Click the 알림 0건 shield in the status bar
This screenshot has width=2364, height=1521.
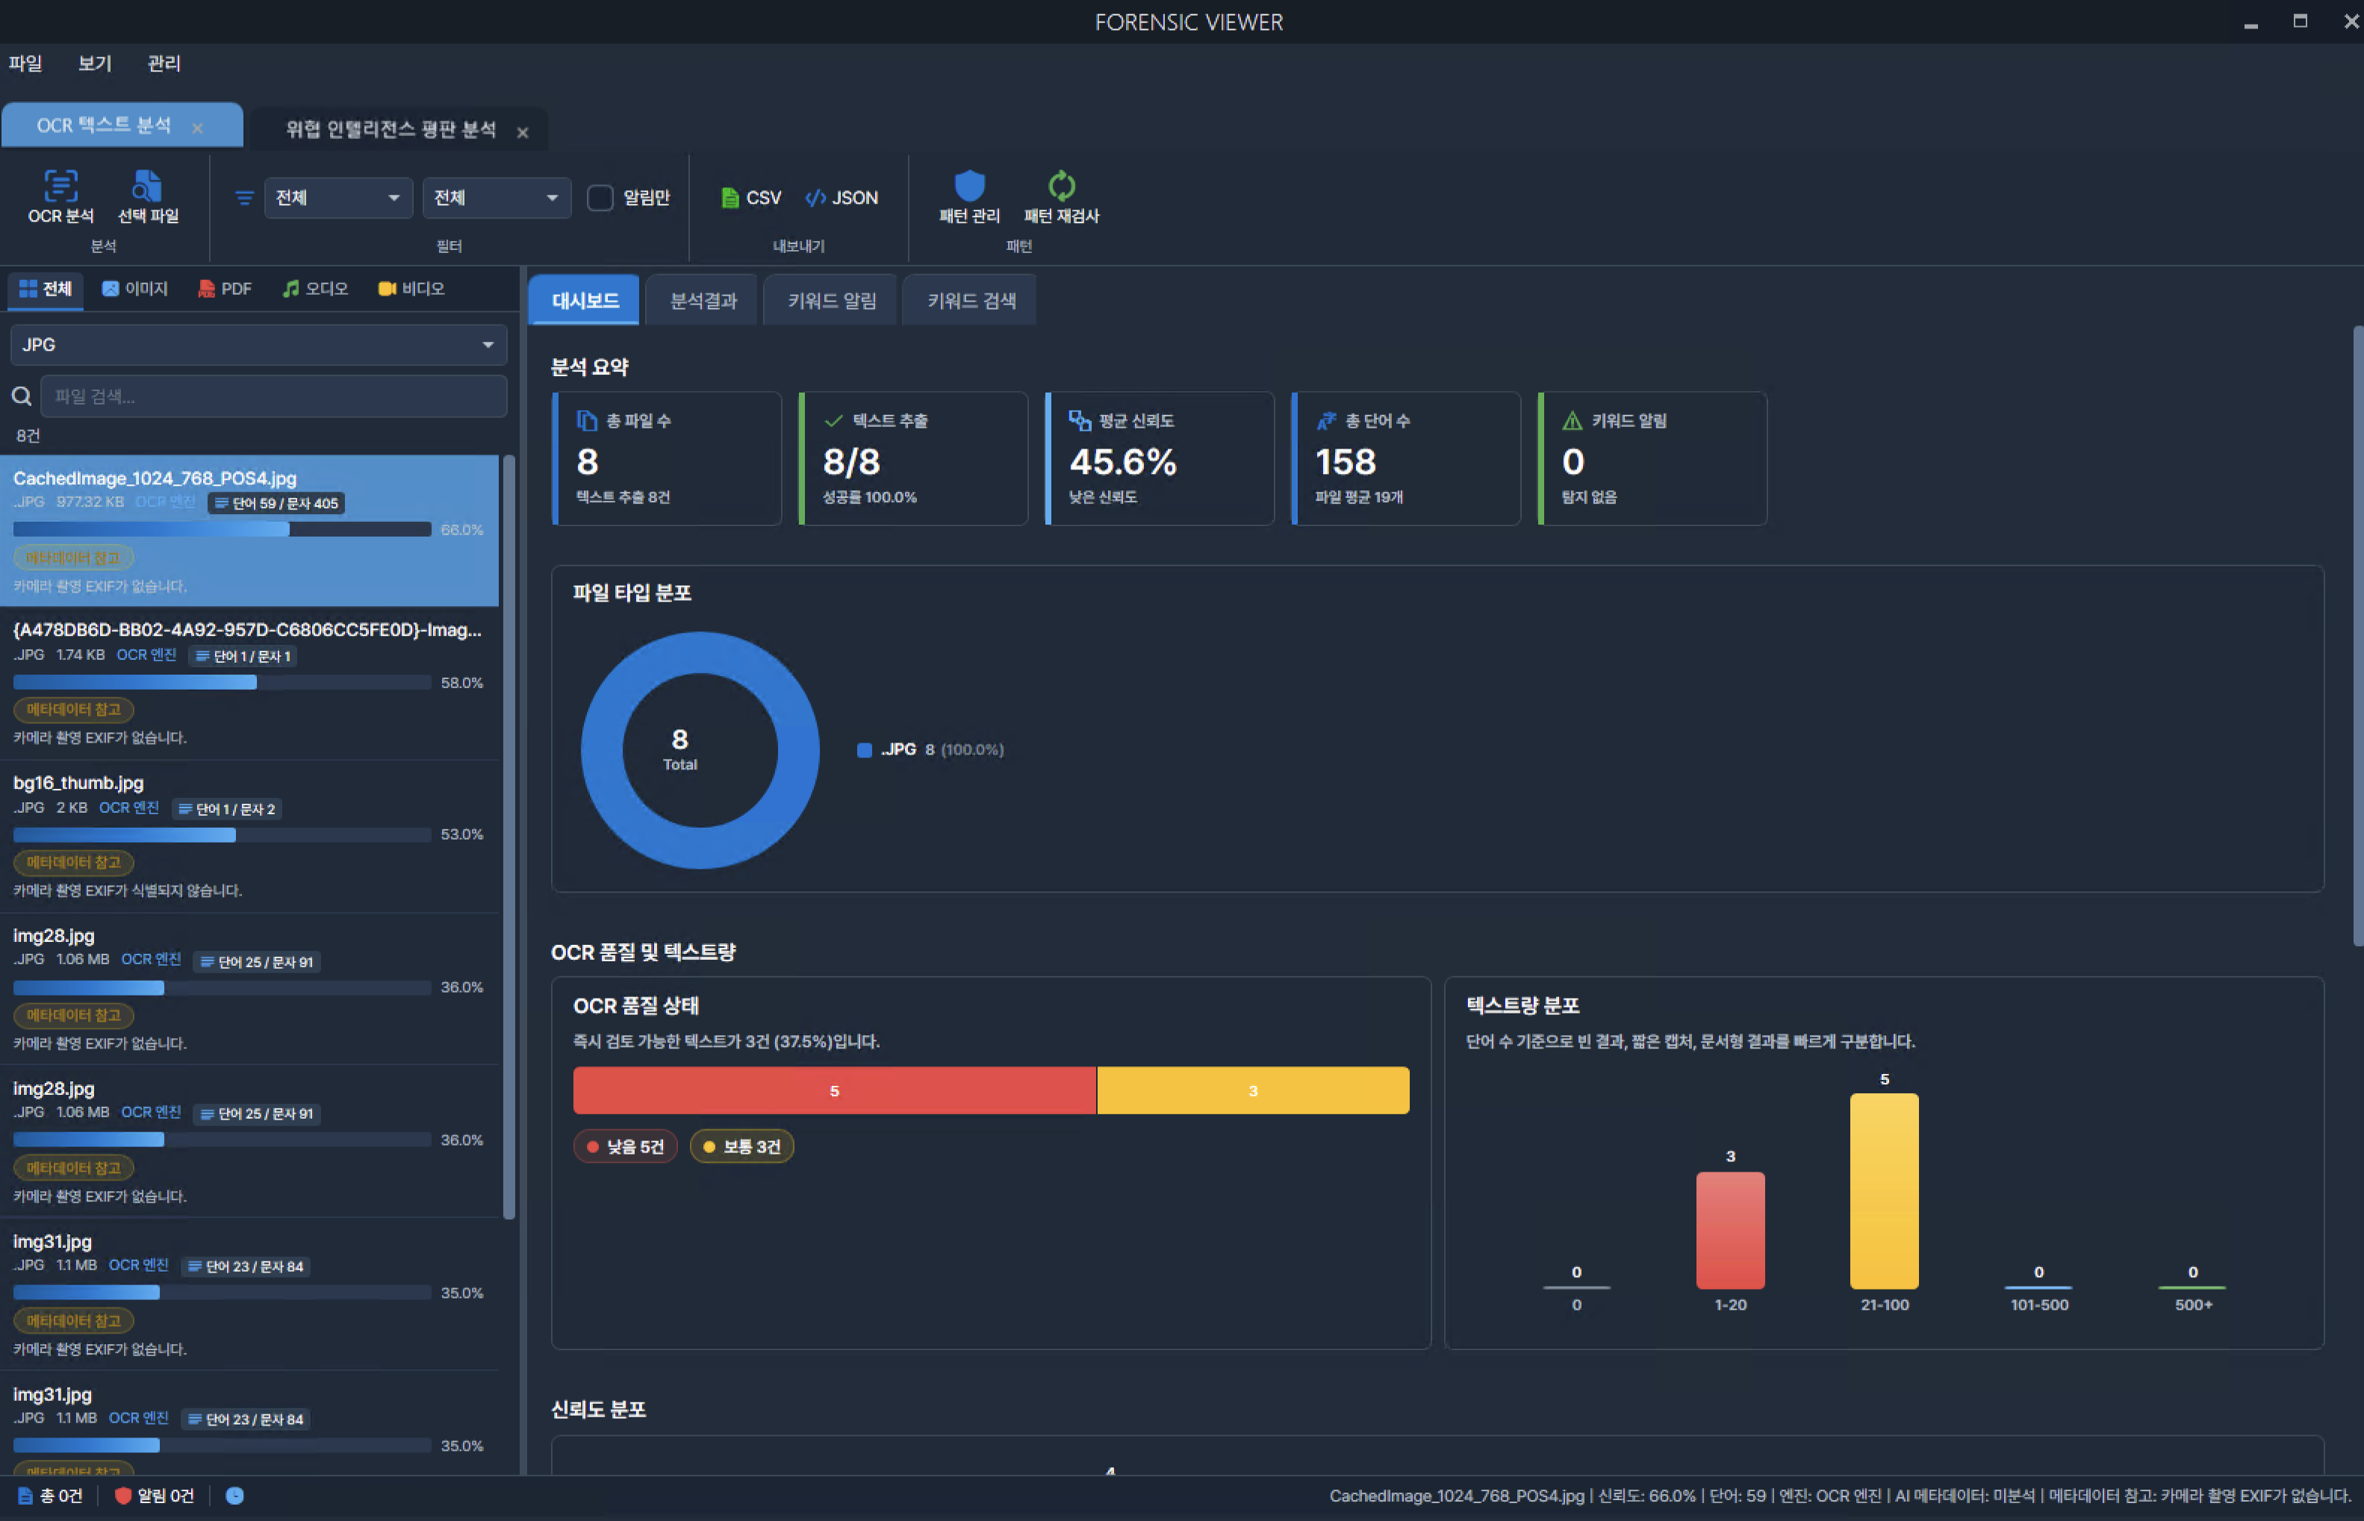pos(122,1496)
